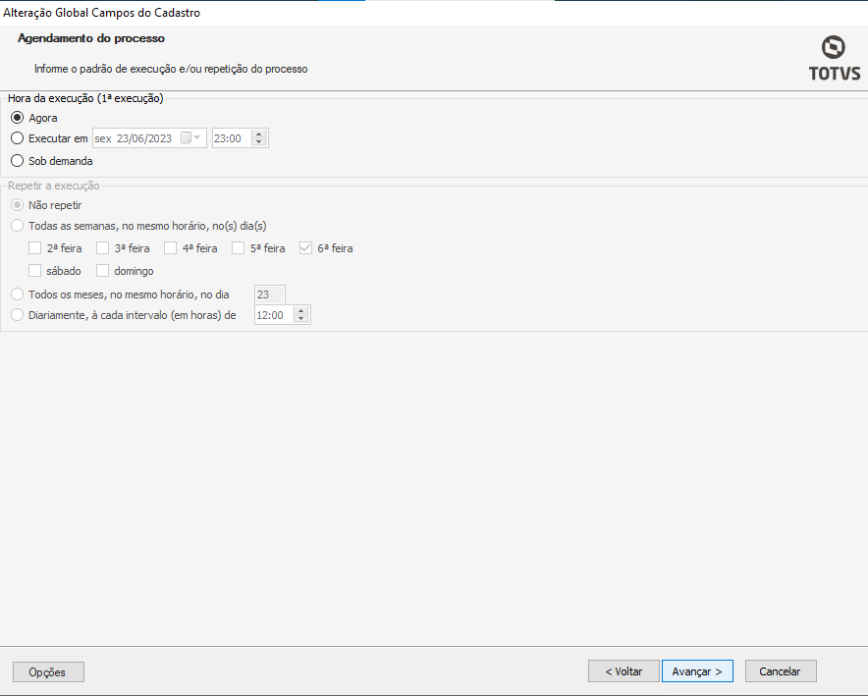Select the Agora radio option
This screenshot has width=868, height=696.
pos(17,118)
